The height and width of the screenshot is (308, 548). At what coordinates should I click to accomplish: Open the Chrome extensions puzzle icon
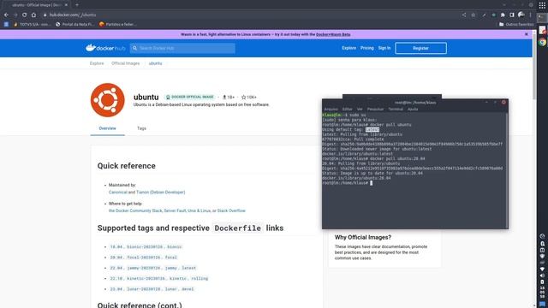click(x=503, y=15)
